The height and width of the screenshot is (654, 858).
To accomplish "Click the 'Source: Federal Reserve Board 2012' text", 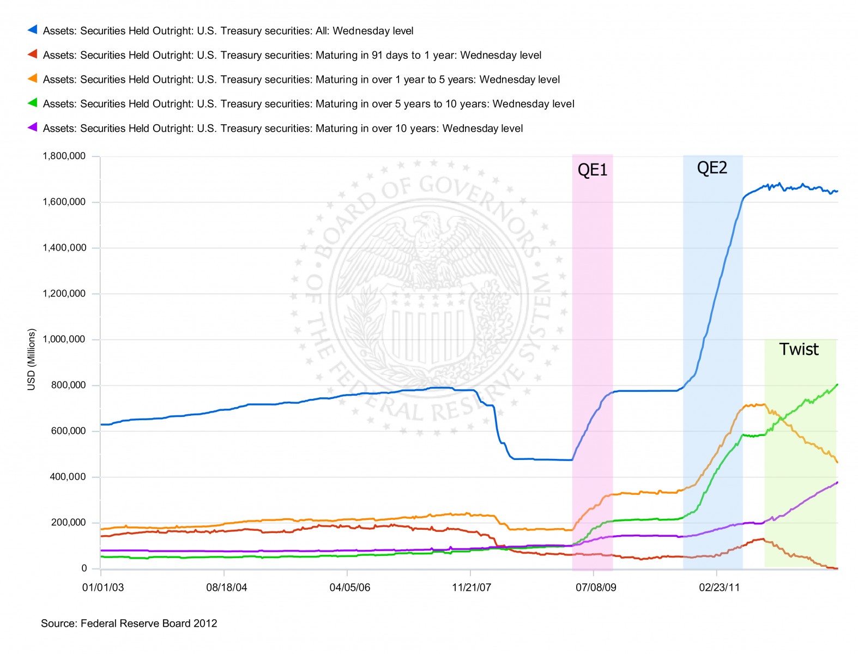I will click(x=129, y=623).
